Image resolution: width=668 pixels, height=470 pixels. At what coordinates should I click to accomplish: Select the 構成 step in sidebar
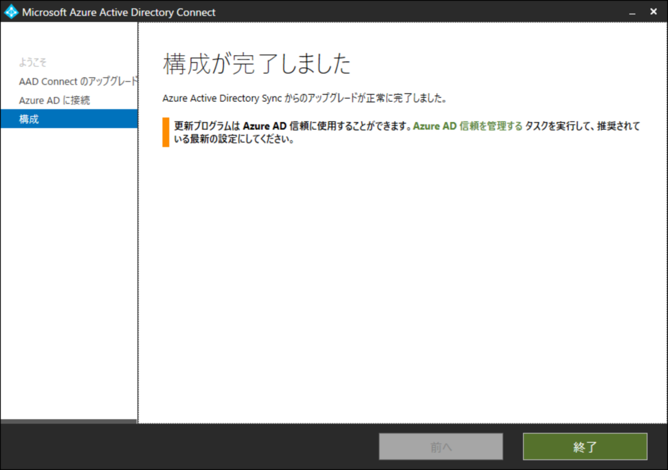(69, 118)
